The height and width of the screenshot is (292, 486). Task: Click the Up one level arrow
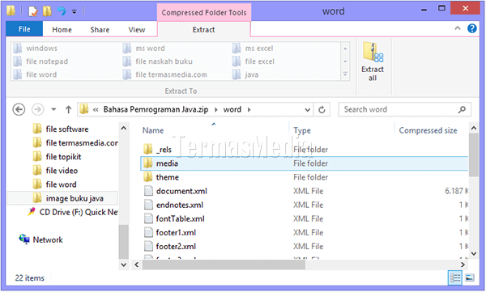[x=69, y=109]
